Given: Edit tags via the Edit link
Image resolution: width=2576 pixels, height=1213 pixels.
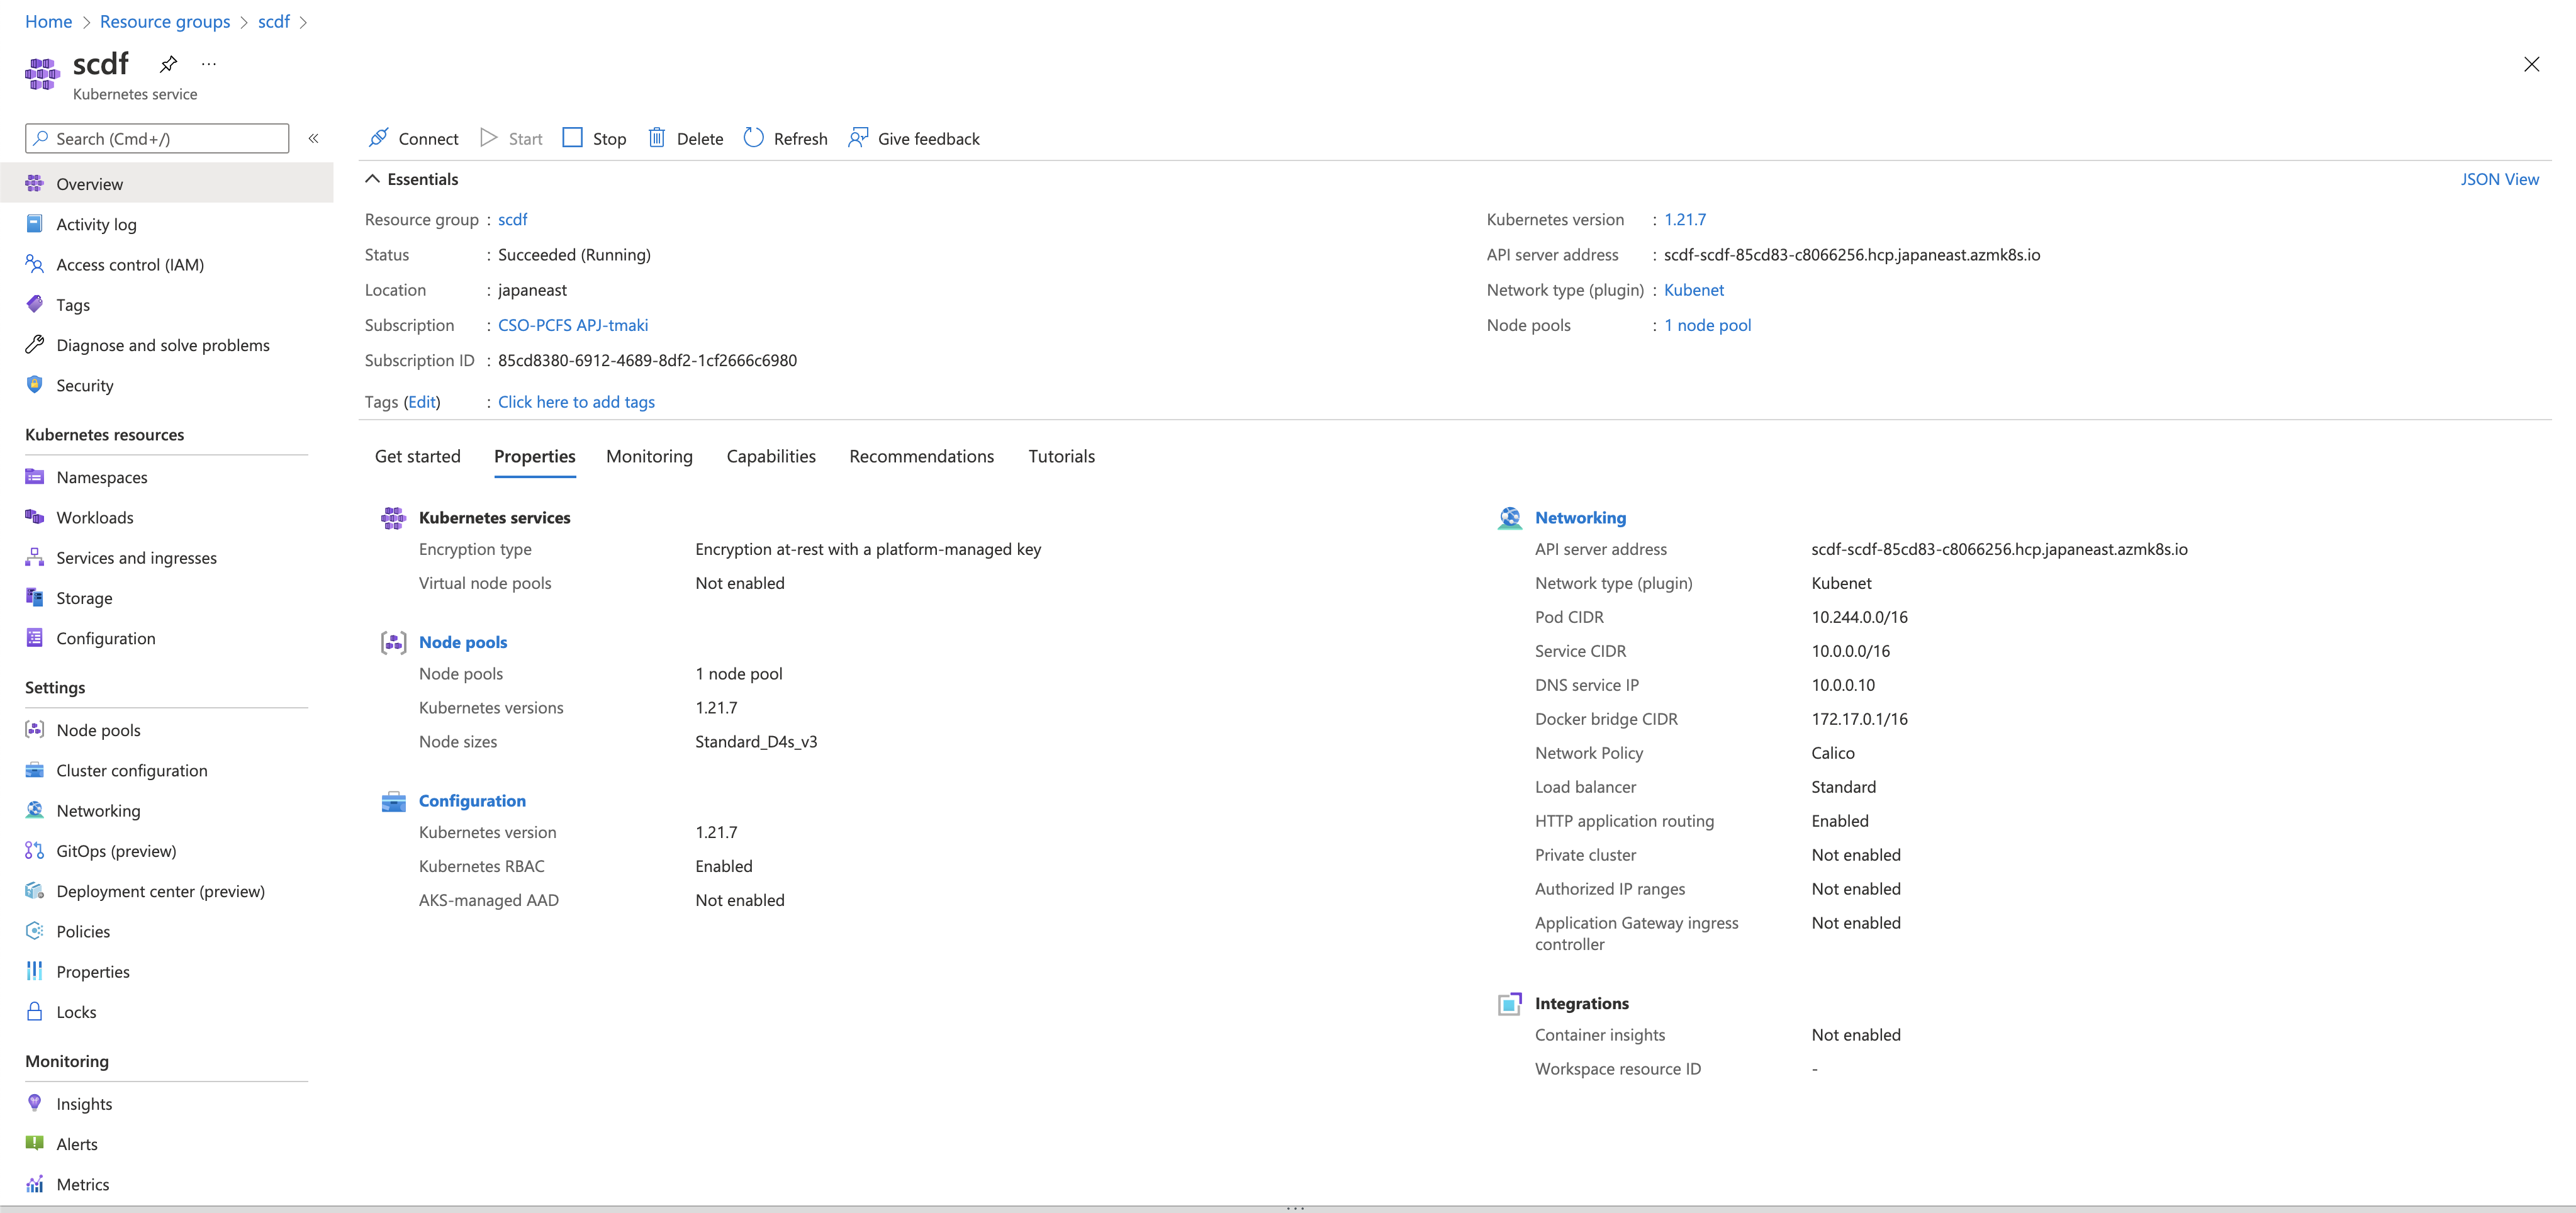Looking at the screenshot, I should point(422,401).
